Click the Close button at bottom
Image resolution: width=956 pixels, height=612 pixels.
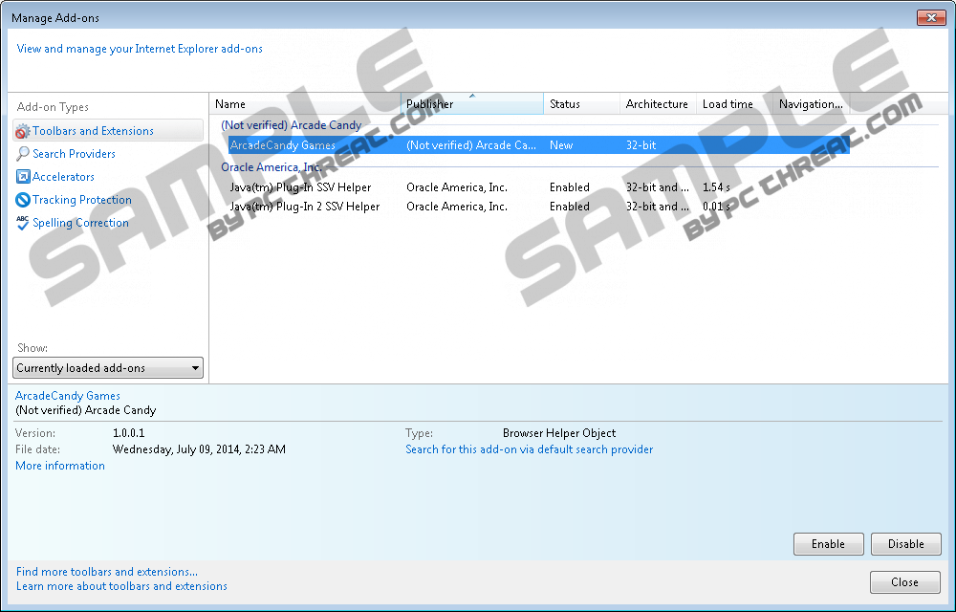[903, 582]
